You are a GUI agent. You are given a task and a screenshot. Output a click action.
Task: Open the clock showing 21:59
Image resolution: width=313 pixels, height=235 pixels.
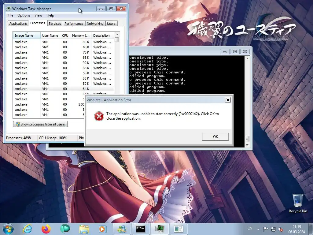tap(296, 229)
